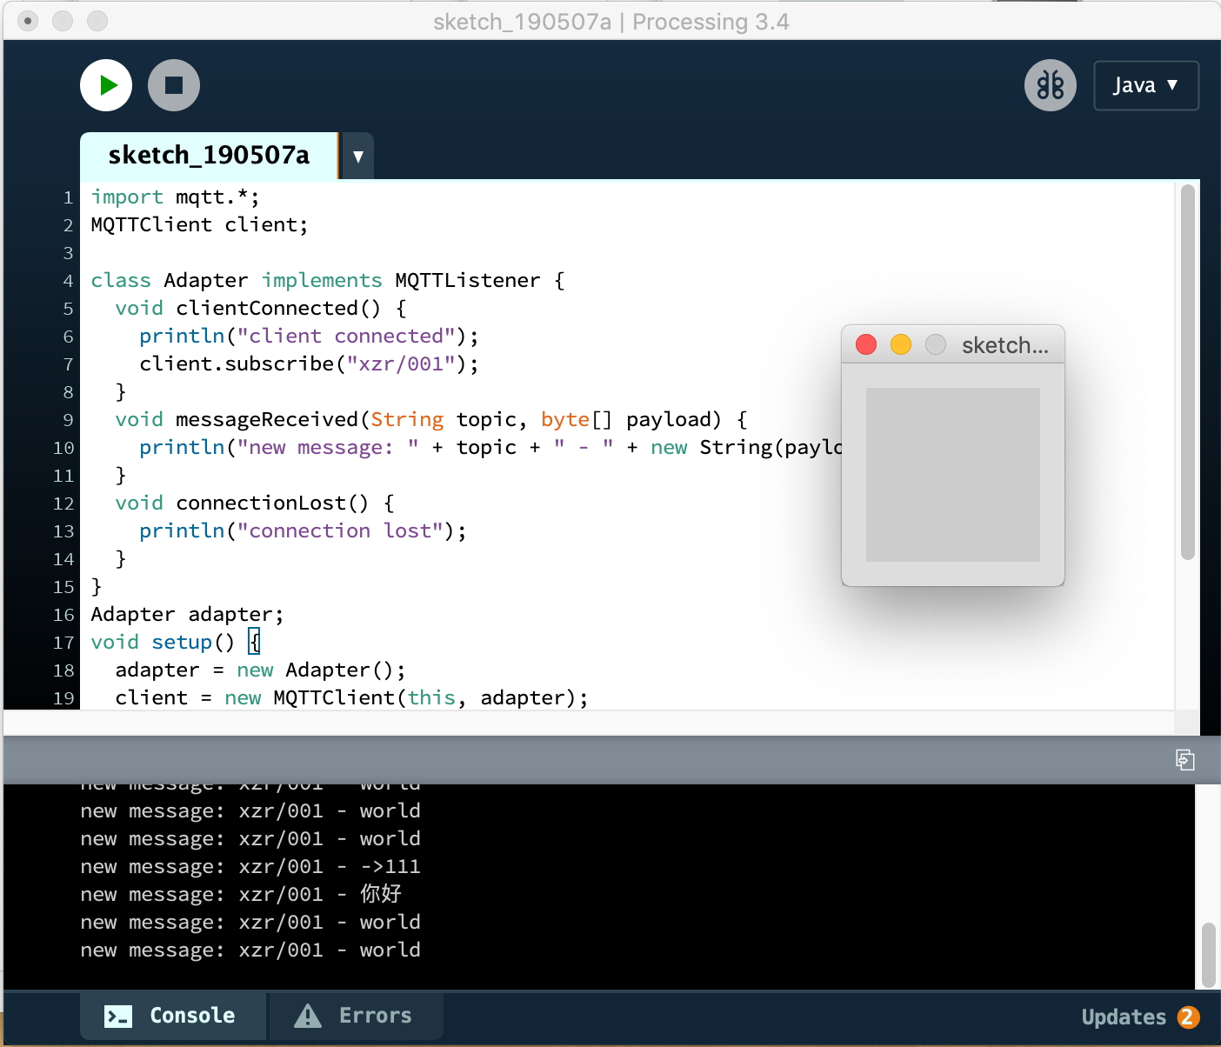Click the println "connection lost" line

point(303,531)
